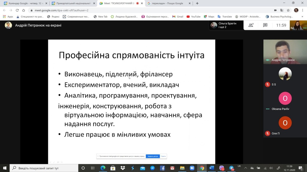
Task: Open the Chrome three-dot menu
Action: coord(303,10)
